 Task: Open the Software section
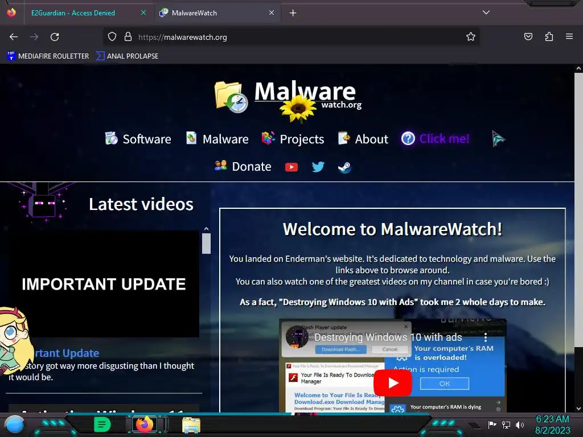click(x=138, y=139)
